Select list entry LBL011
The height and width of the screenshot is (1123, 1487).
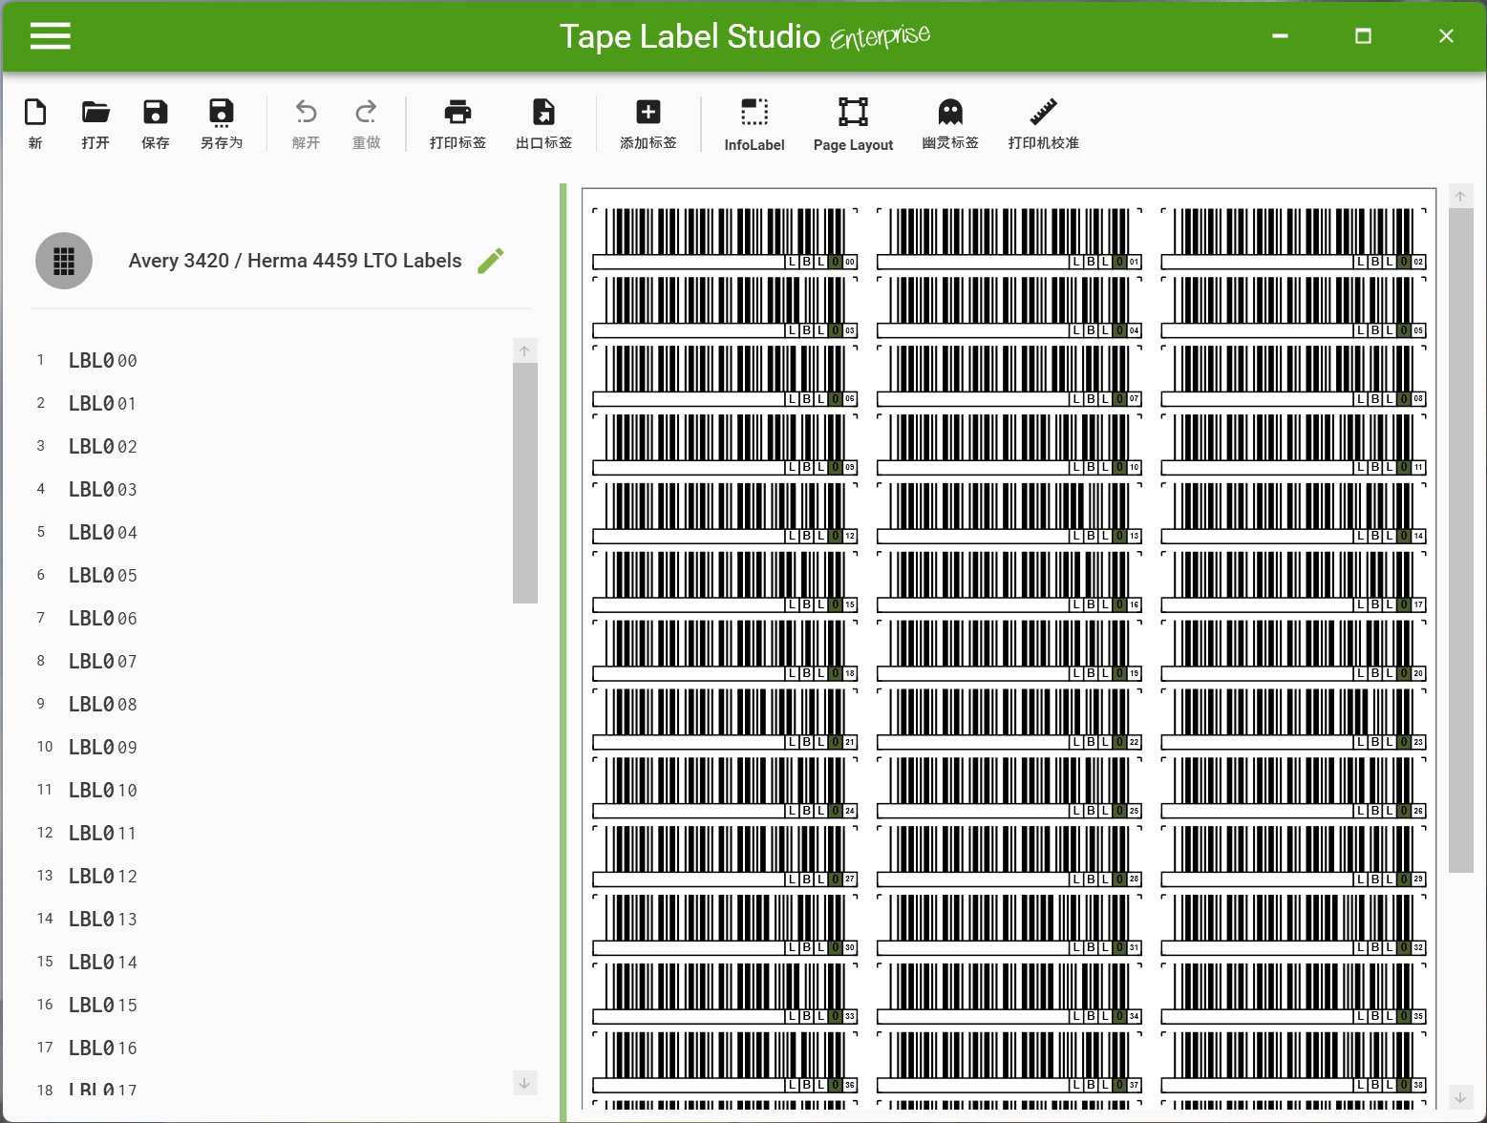[x=103, y=833]
